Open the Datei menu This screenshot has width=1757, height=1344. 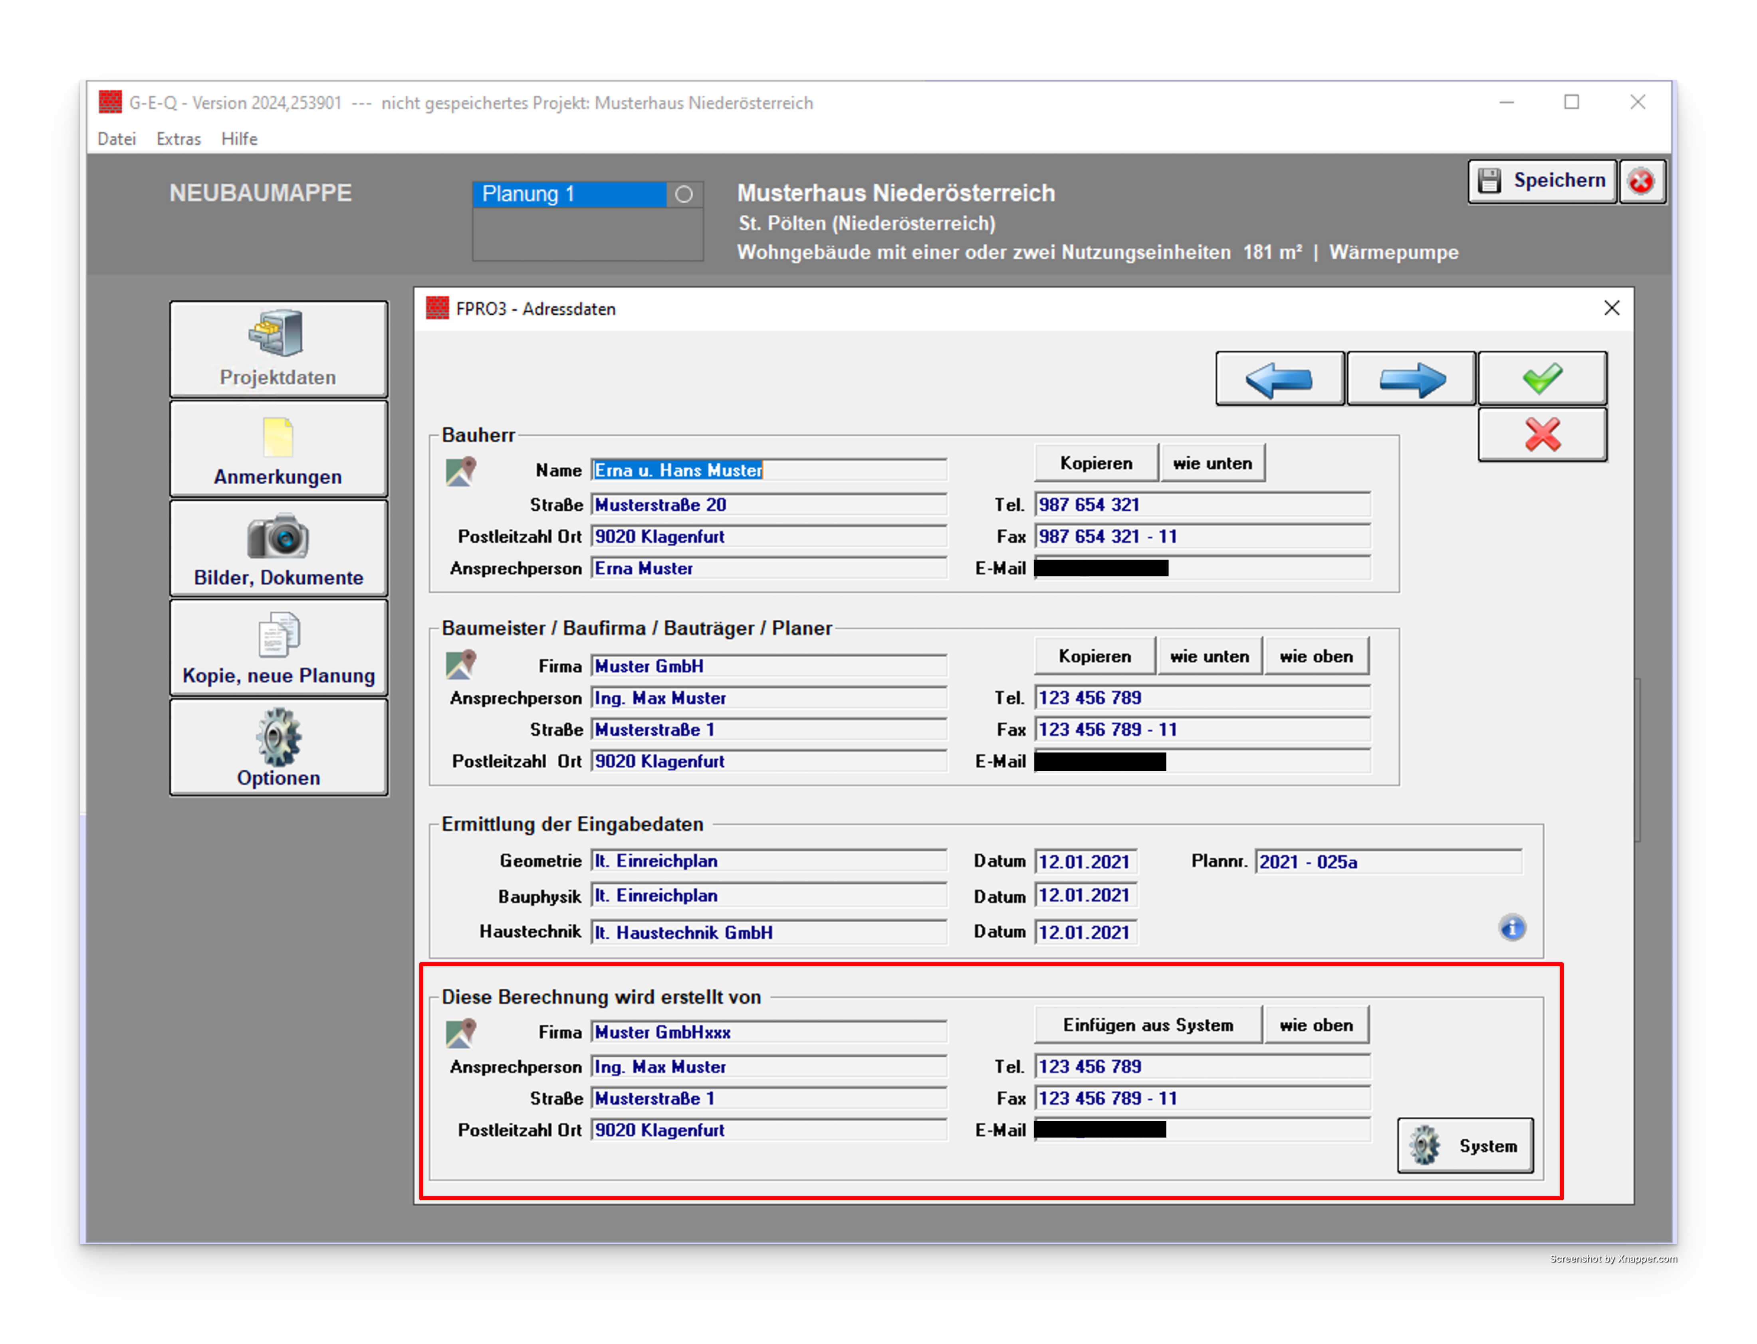[x=117, y=139]
